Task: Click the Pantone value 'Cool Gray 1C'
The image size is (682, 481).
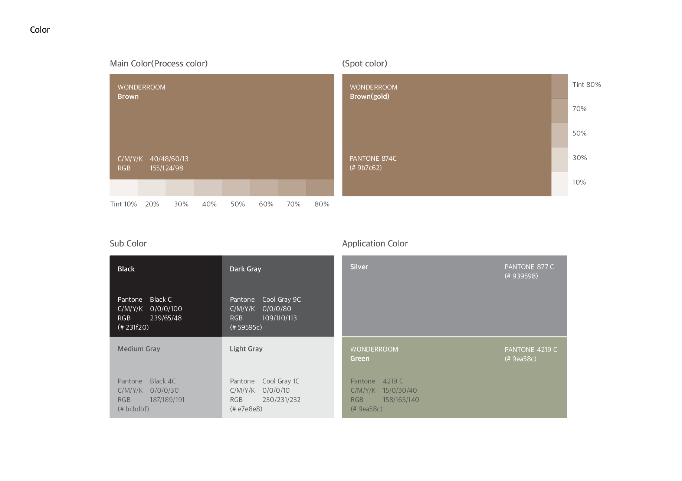Action: point(281,381)
